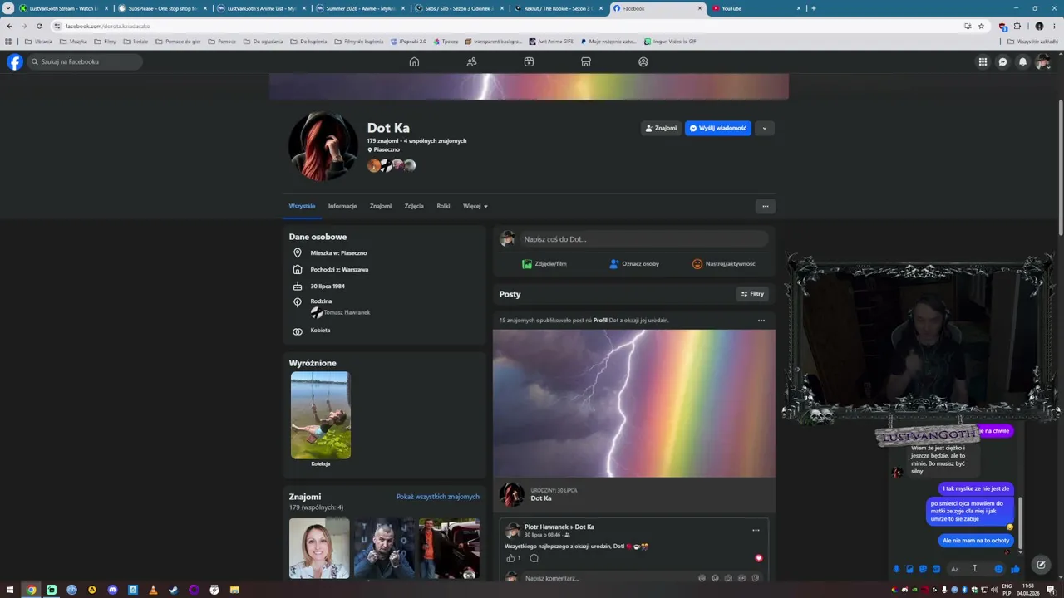The height and width of the screenshot is (598, 1064).
Task: Open the birthday post three-dot menu
Action: tap(761, 321)
